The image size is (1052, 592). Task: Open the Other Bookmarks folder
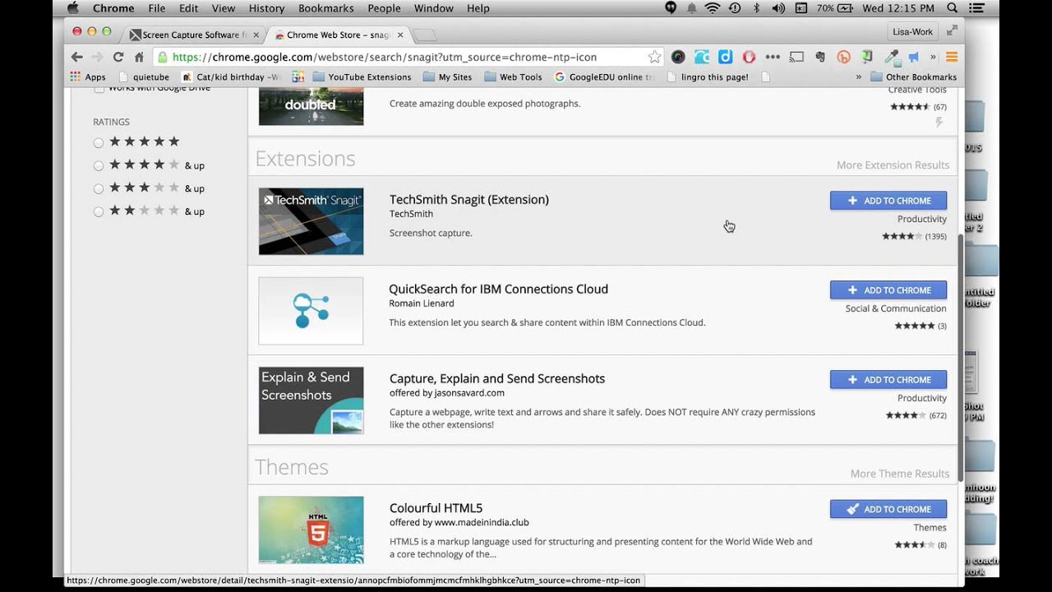pyautogui.click(x=913, y=77)
